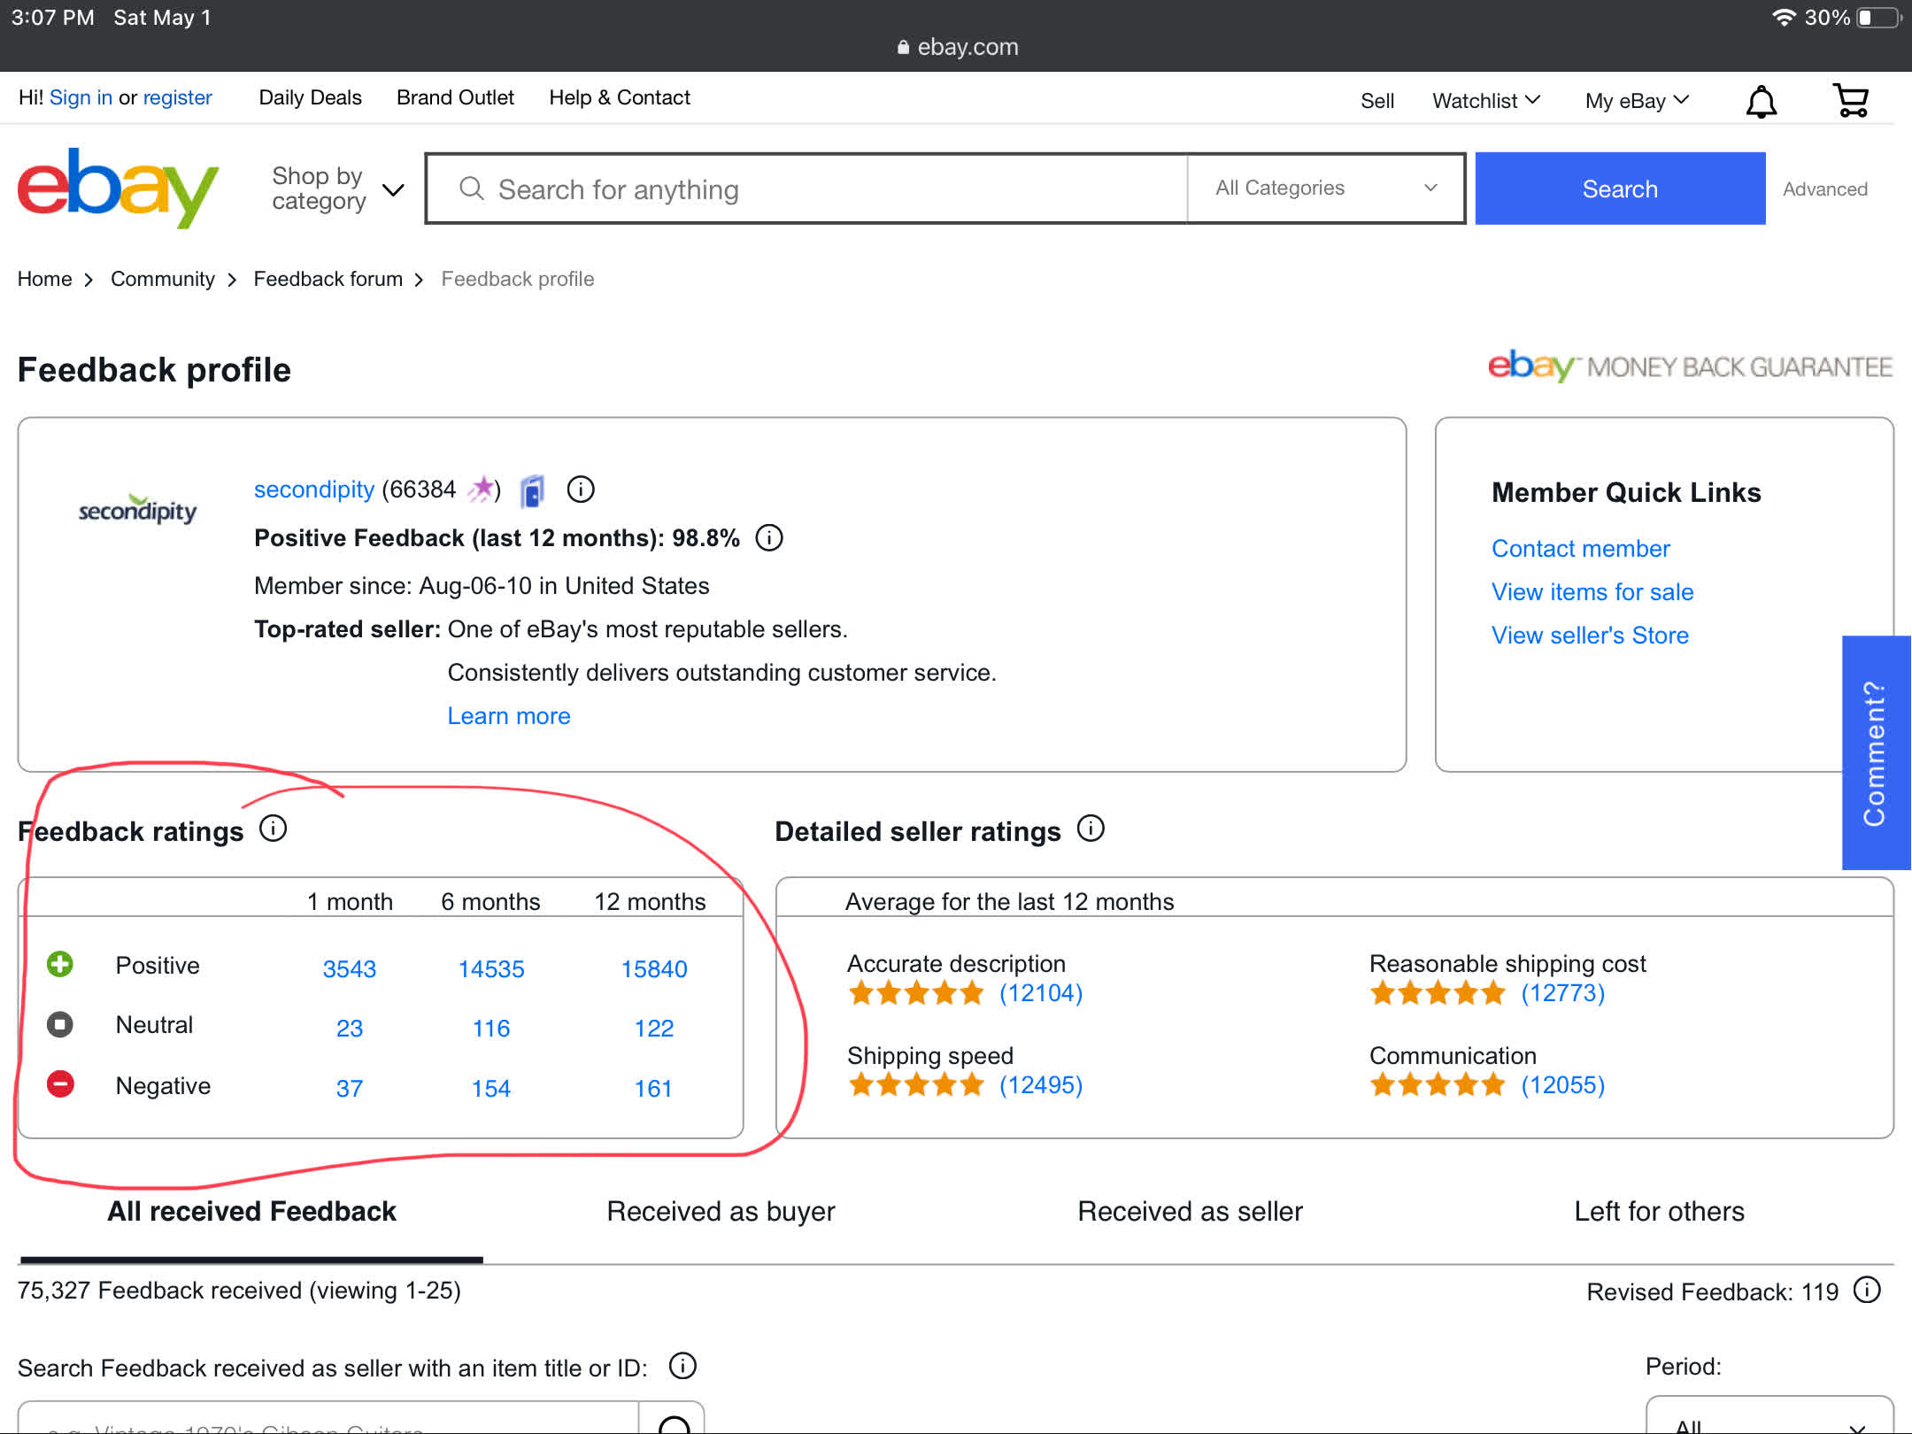Click the Advanced search link
Screen dimensions: 1912x1434
pyautogui.click(x=1825, y=189)
